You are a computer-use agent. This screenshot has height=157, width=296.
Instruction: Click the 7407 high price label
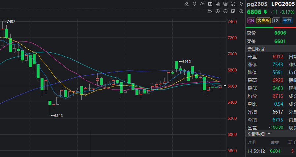11,21
